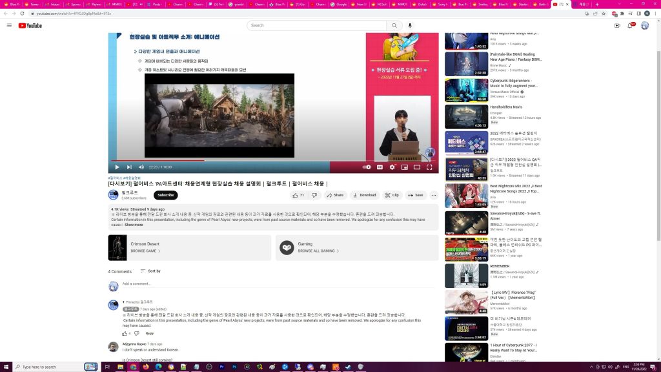Open the Create video camera icon

point(617,26)
